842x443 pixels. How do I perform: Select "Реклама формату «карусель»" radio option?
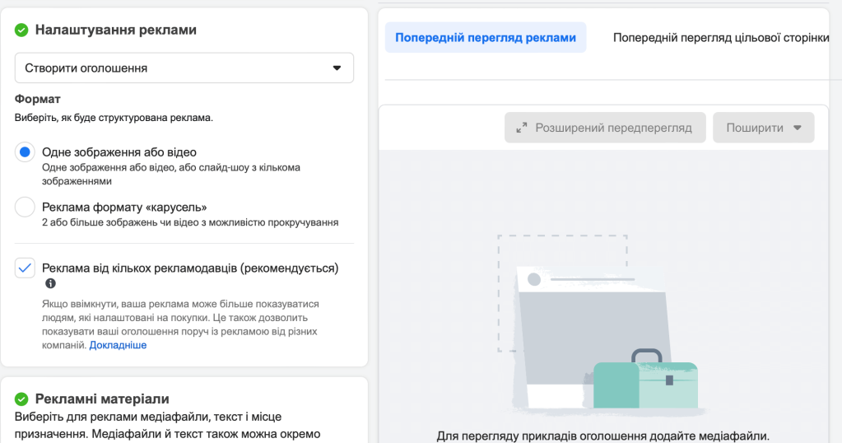click(x=25, y=207)
